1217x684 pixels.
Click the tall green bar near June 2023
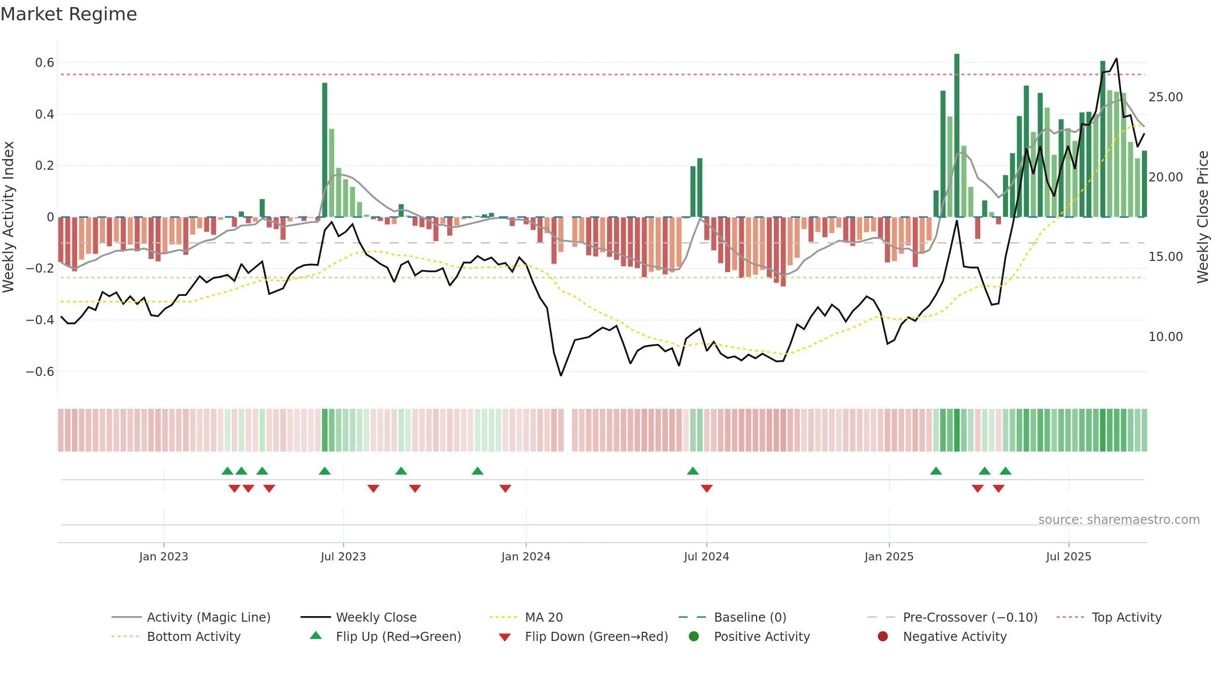325,150
